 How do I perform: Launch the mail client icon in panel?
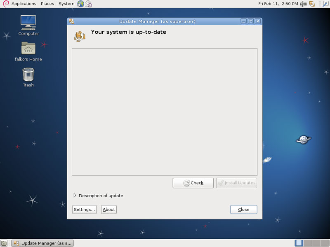[x=88, y=4]
